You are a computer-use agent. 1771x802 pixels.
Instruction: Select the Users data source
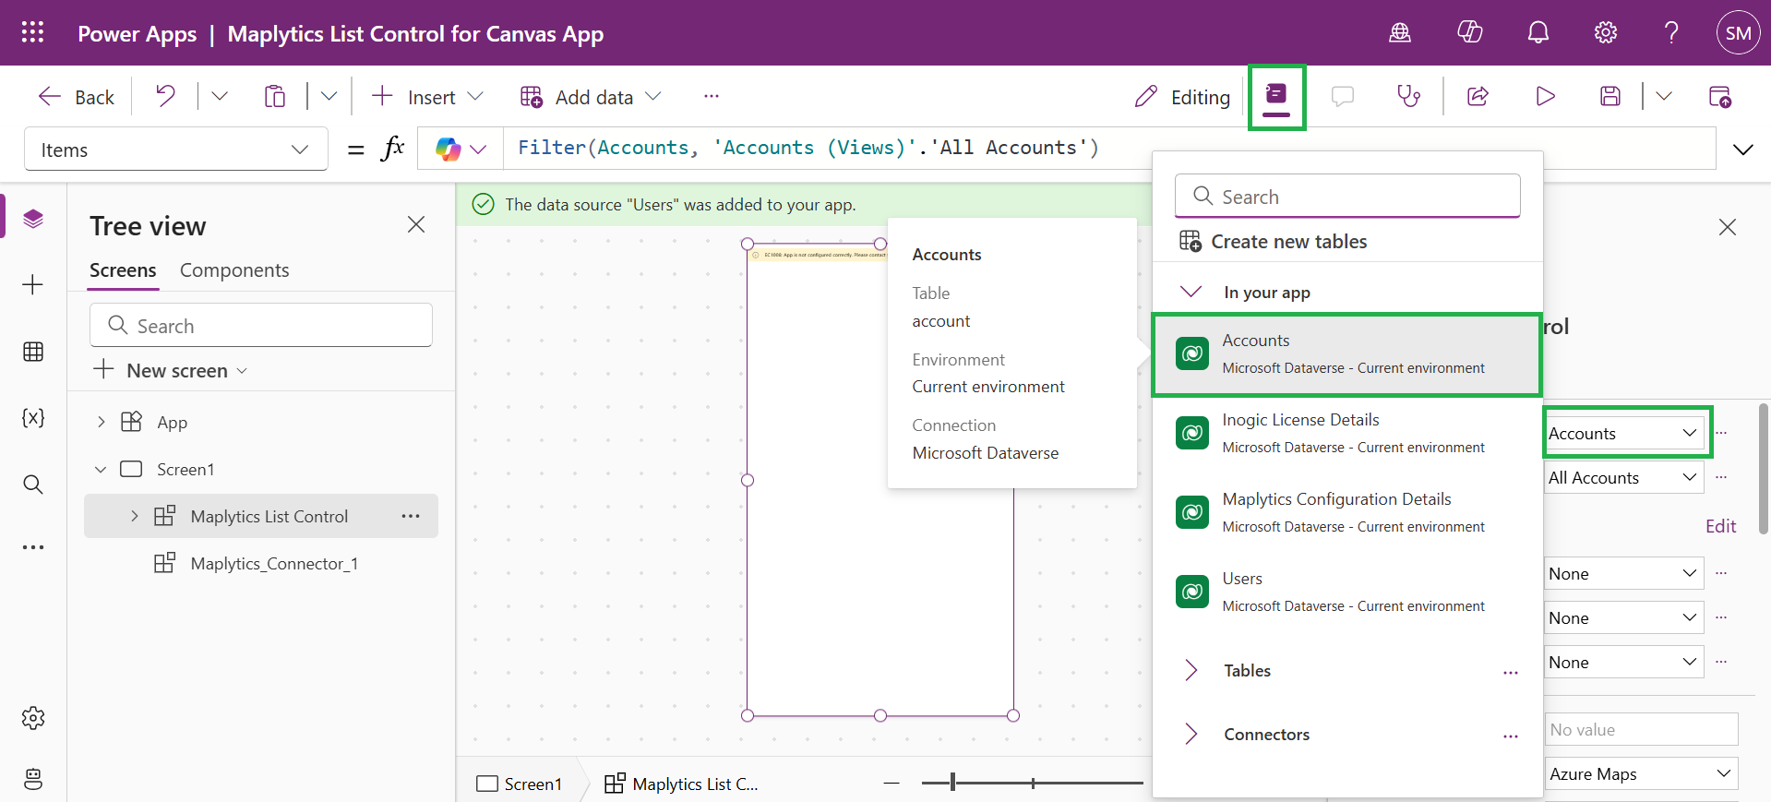click(x=1347, y=592)
